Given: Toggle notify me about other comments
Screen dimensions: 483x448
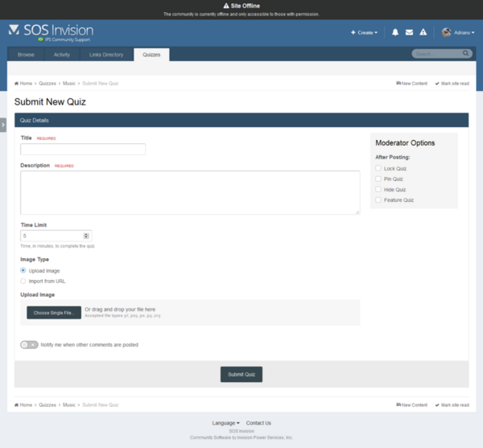Looking at the screenshot, I should tap(29, 344).
